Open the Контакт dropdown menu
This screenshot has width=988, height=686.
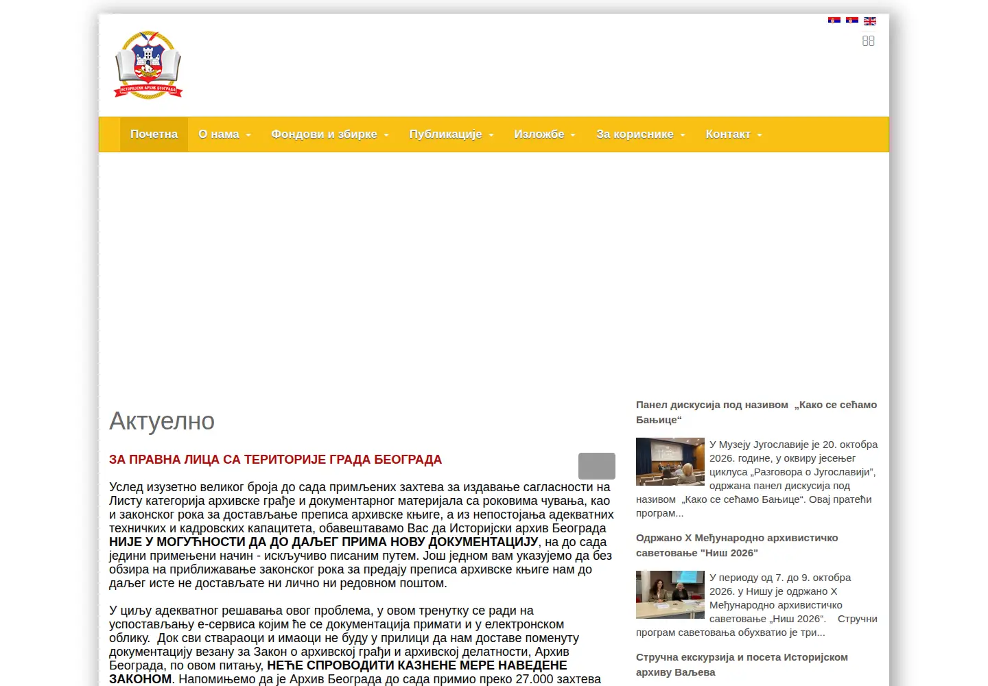coord(733,134)
